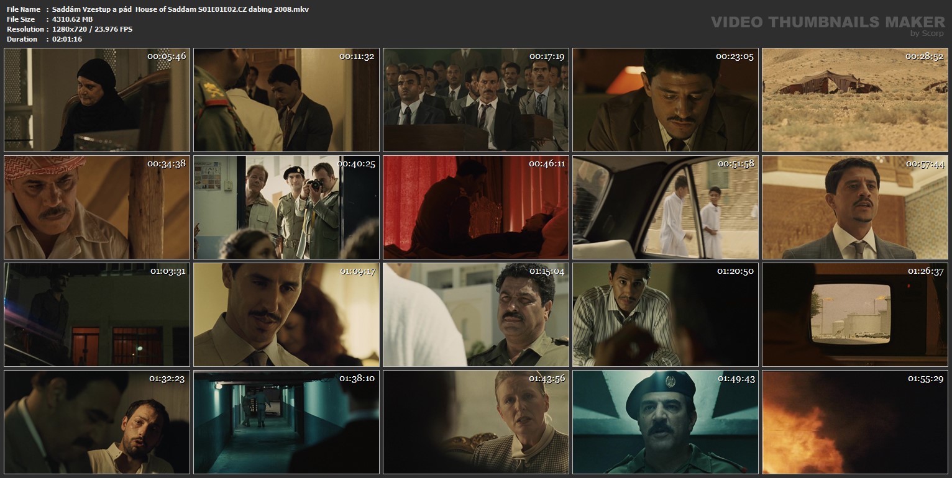Click the television screen thumbnail at 01:26:37
Image resolution: width=952 pixels, height=478 pixels.
(854, 315)
